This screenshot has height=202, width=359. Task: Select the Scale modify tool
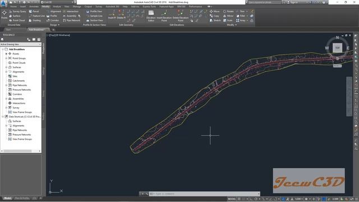pyautogui.click(x=228, y=20)
